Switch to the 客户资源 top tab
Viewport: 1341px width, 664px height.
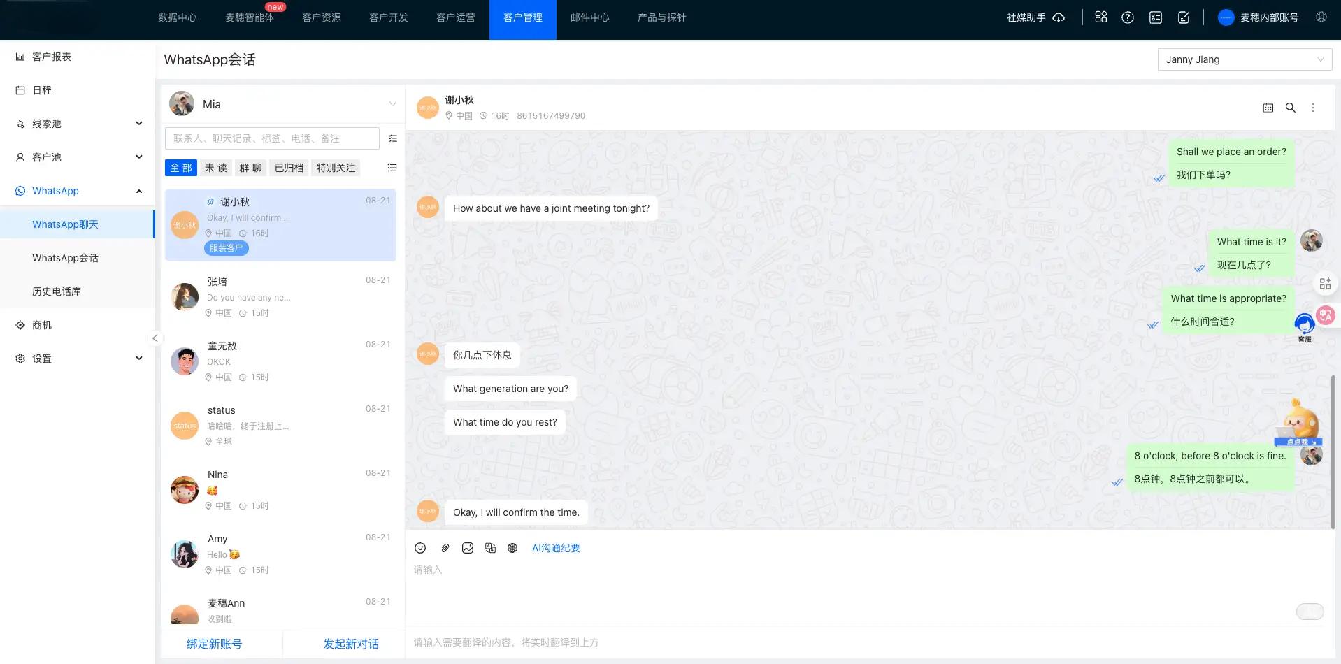tap(322, 17)
